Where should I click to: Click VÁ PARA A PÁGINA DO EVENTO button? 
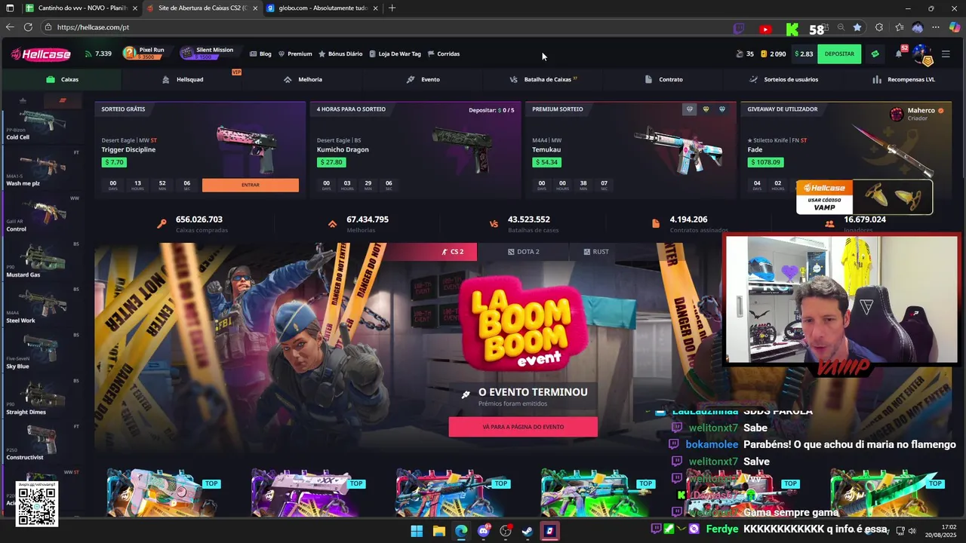click(523, 427)
